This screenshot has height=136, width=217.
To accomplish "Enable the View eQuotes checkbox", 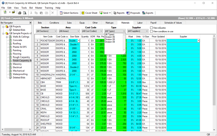I will [x=151, y=28].
